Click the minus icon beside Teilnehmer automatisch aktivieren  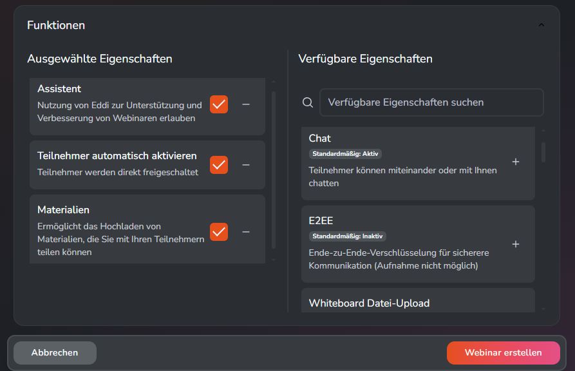pos(245,165)
